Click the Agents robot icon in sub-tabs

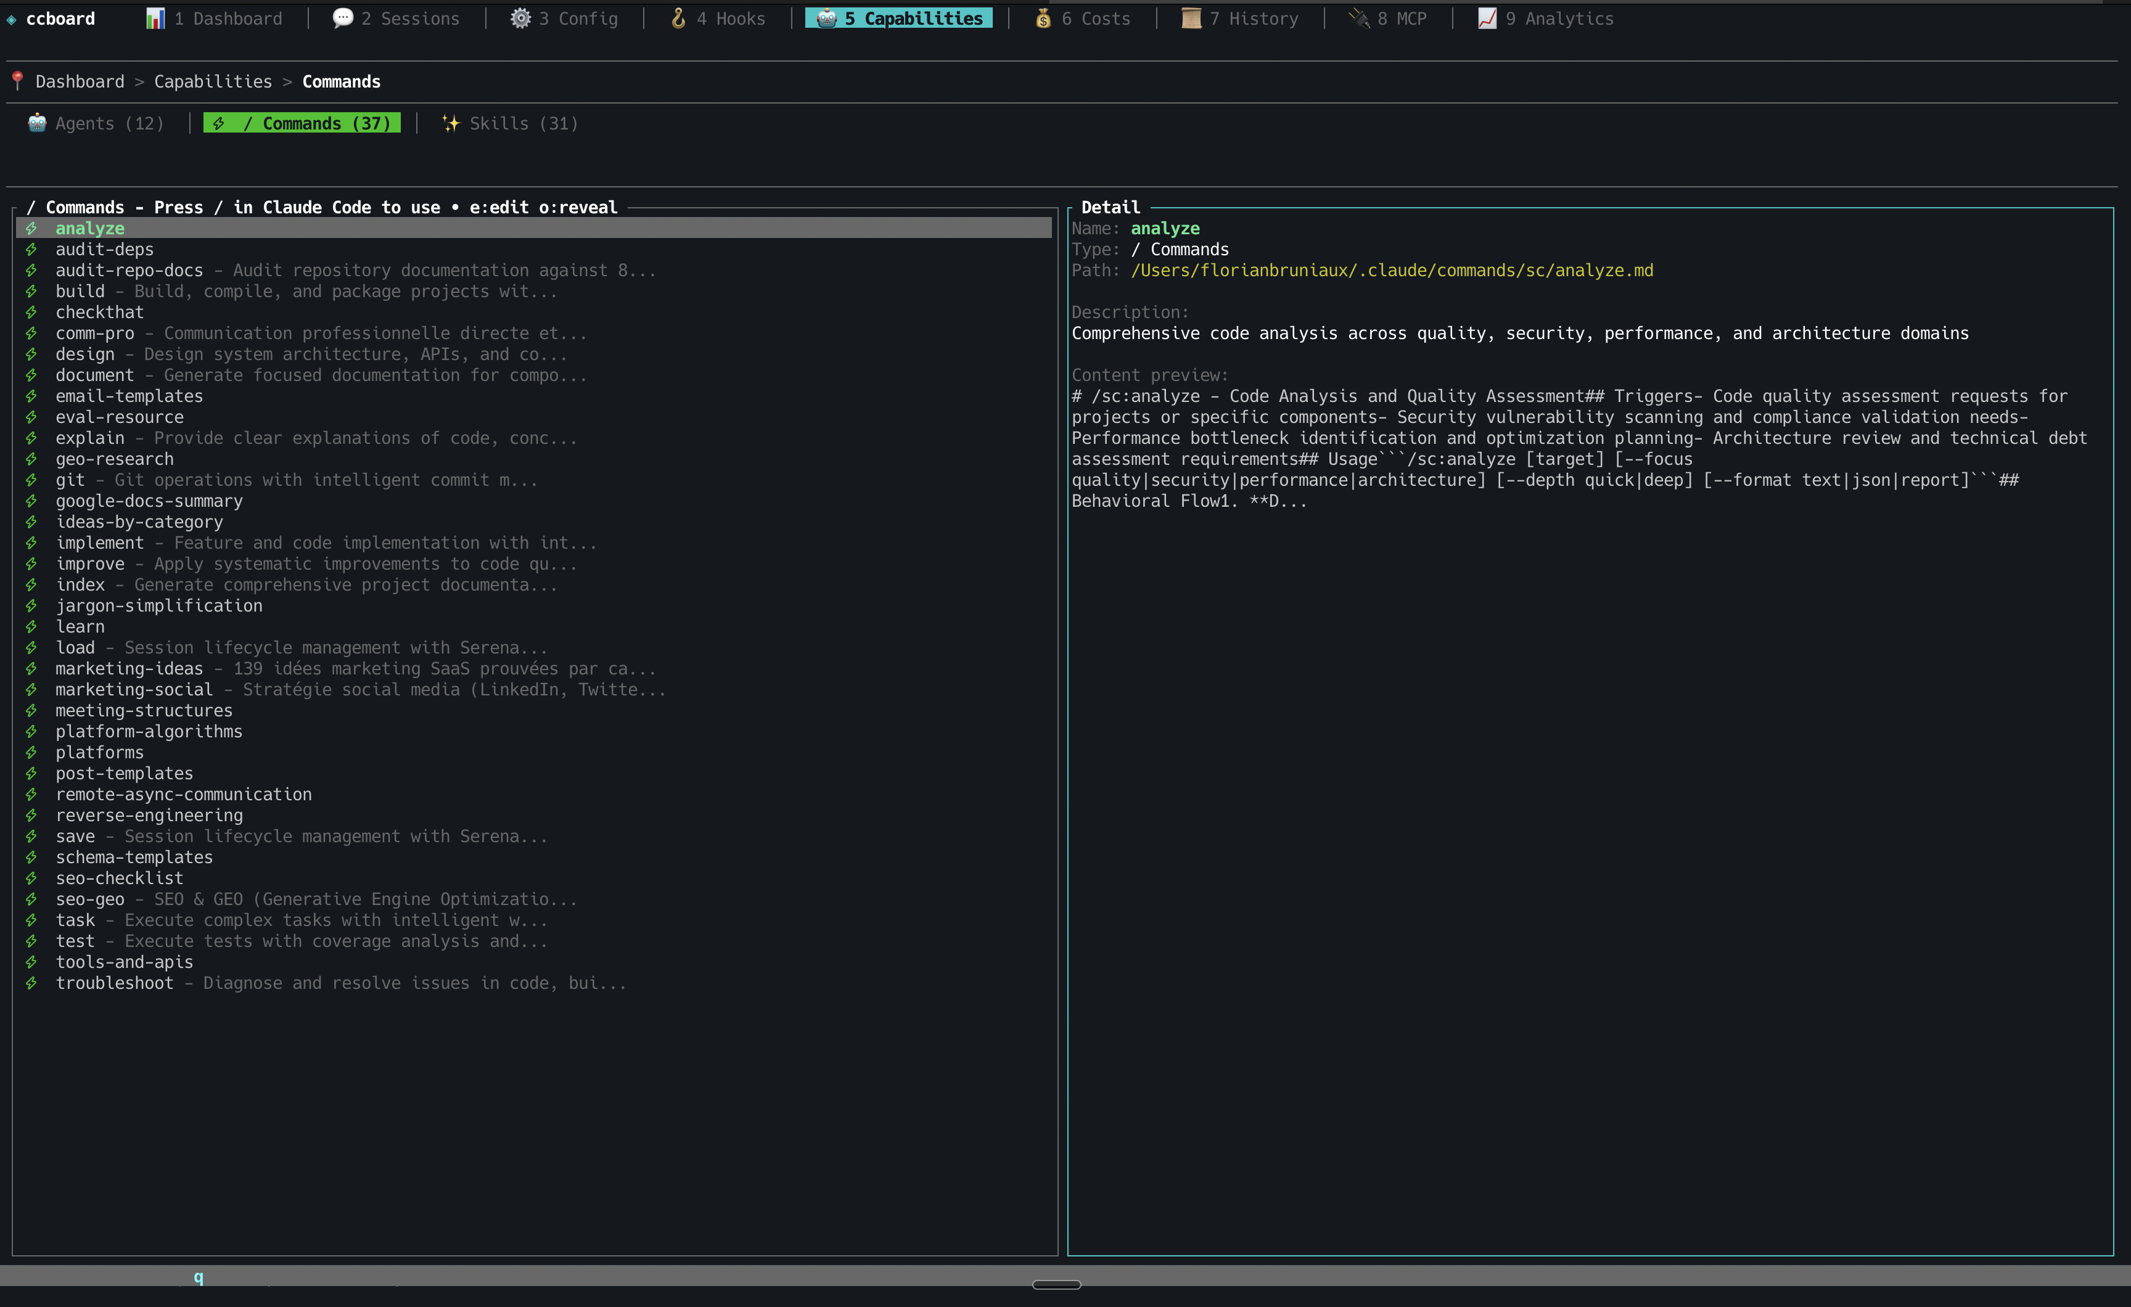coord(37,123)
